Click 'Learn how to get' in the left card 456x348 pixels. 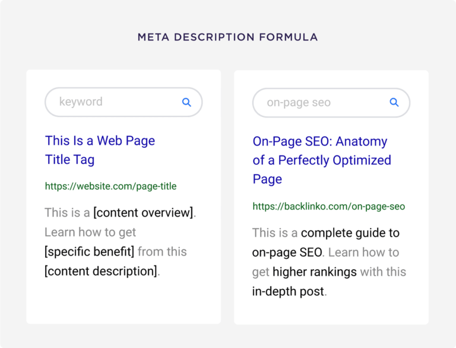(x=90, y=232)
